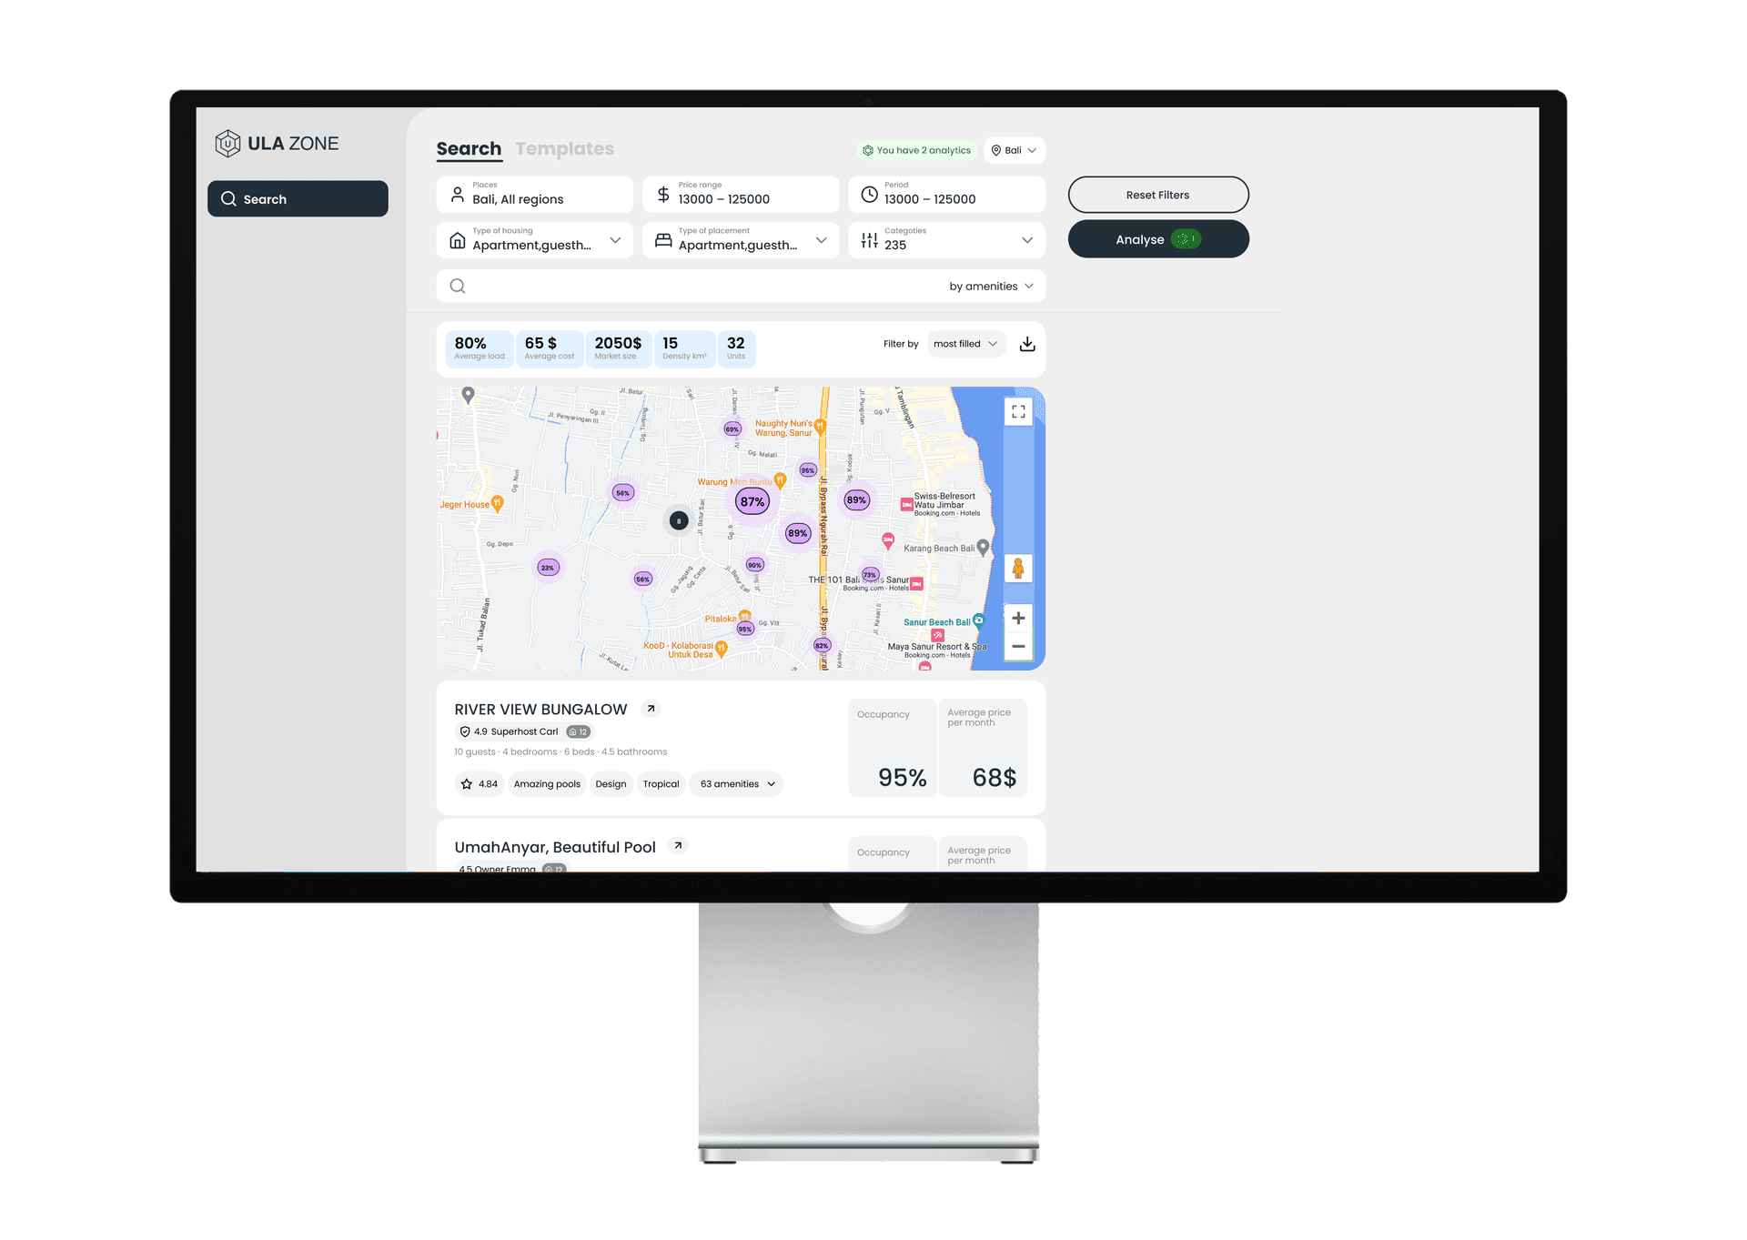Open River View Bungalow external link arrow
Viewport: 1747px width, 1240px height.
(651, 709)
